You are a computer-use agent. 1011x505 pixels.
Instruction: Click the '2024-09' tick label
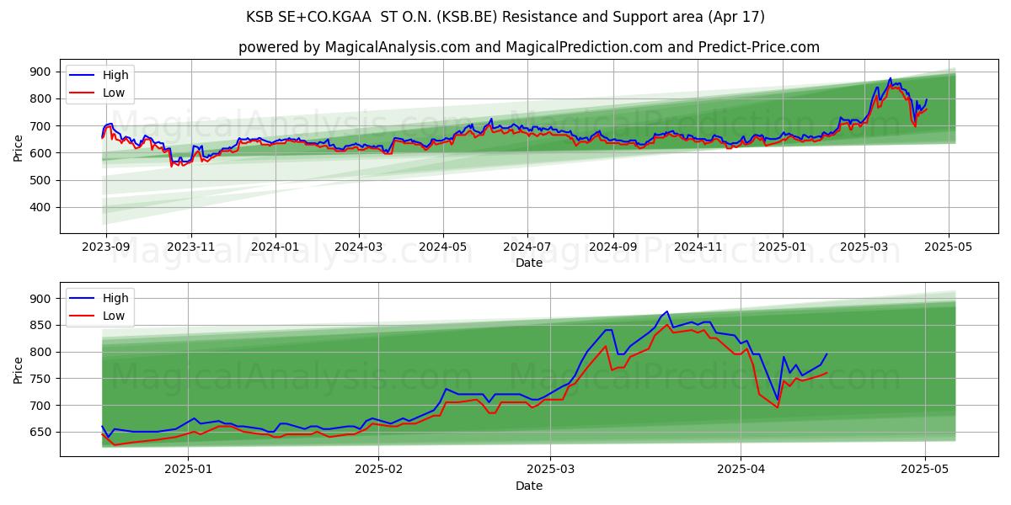click(x=613, y=247)
